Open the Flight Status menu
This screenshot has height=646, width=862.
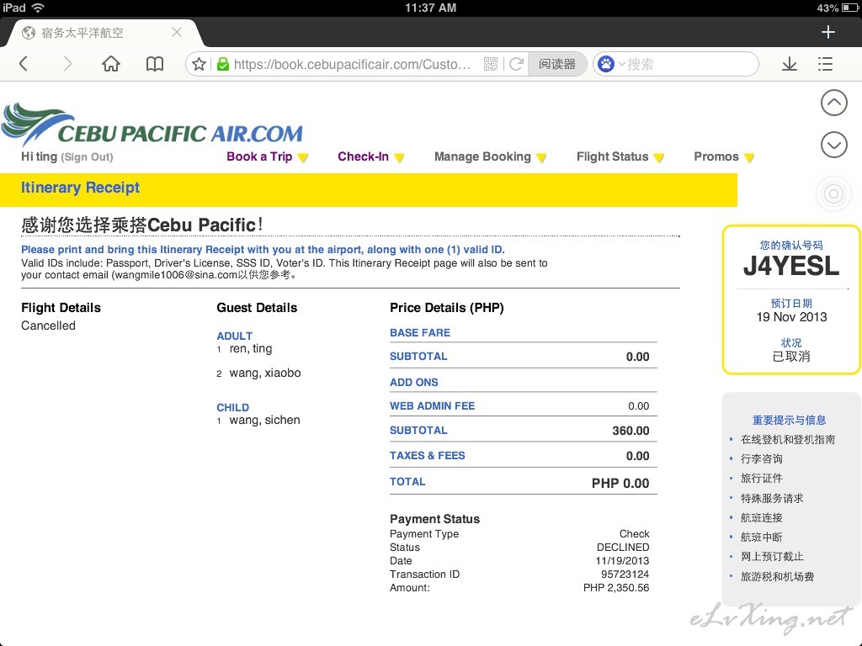click(613, 156)
